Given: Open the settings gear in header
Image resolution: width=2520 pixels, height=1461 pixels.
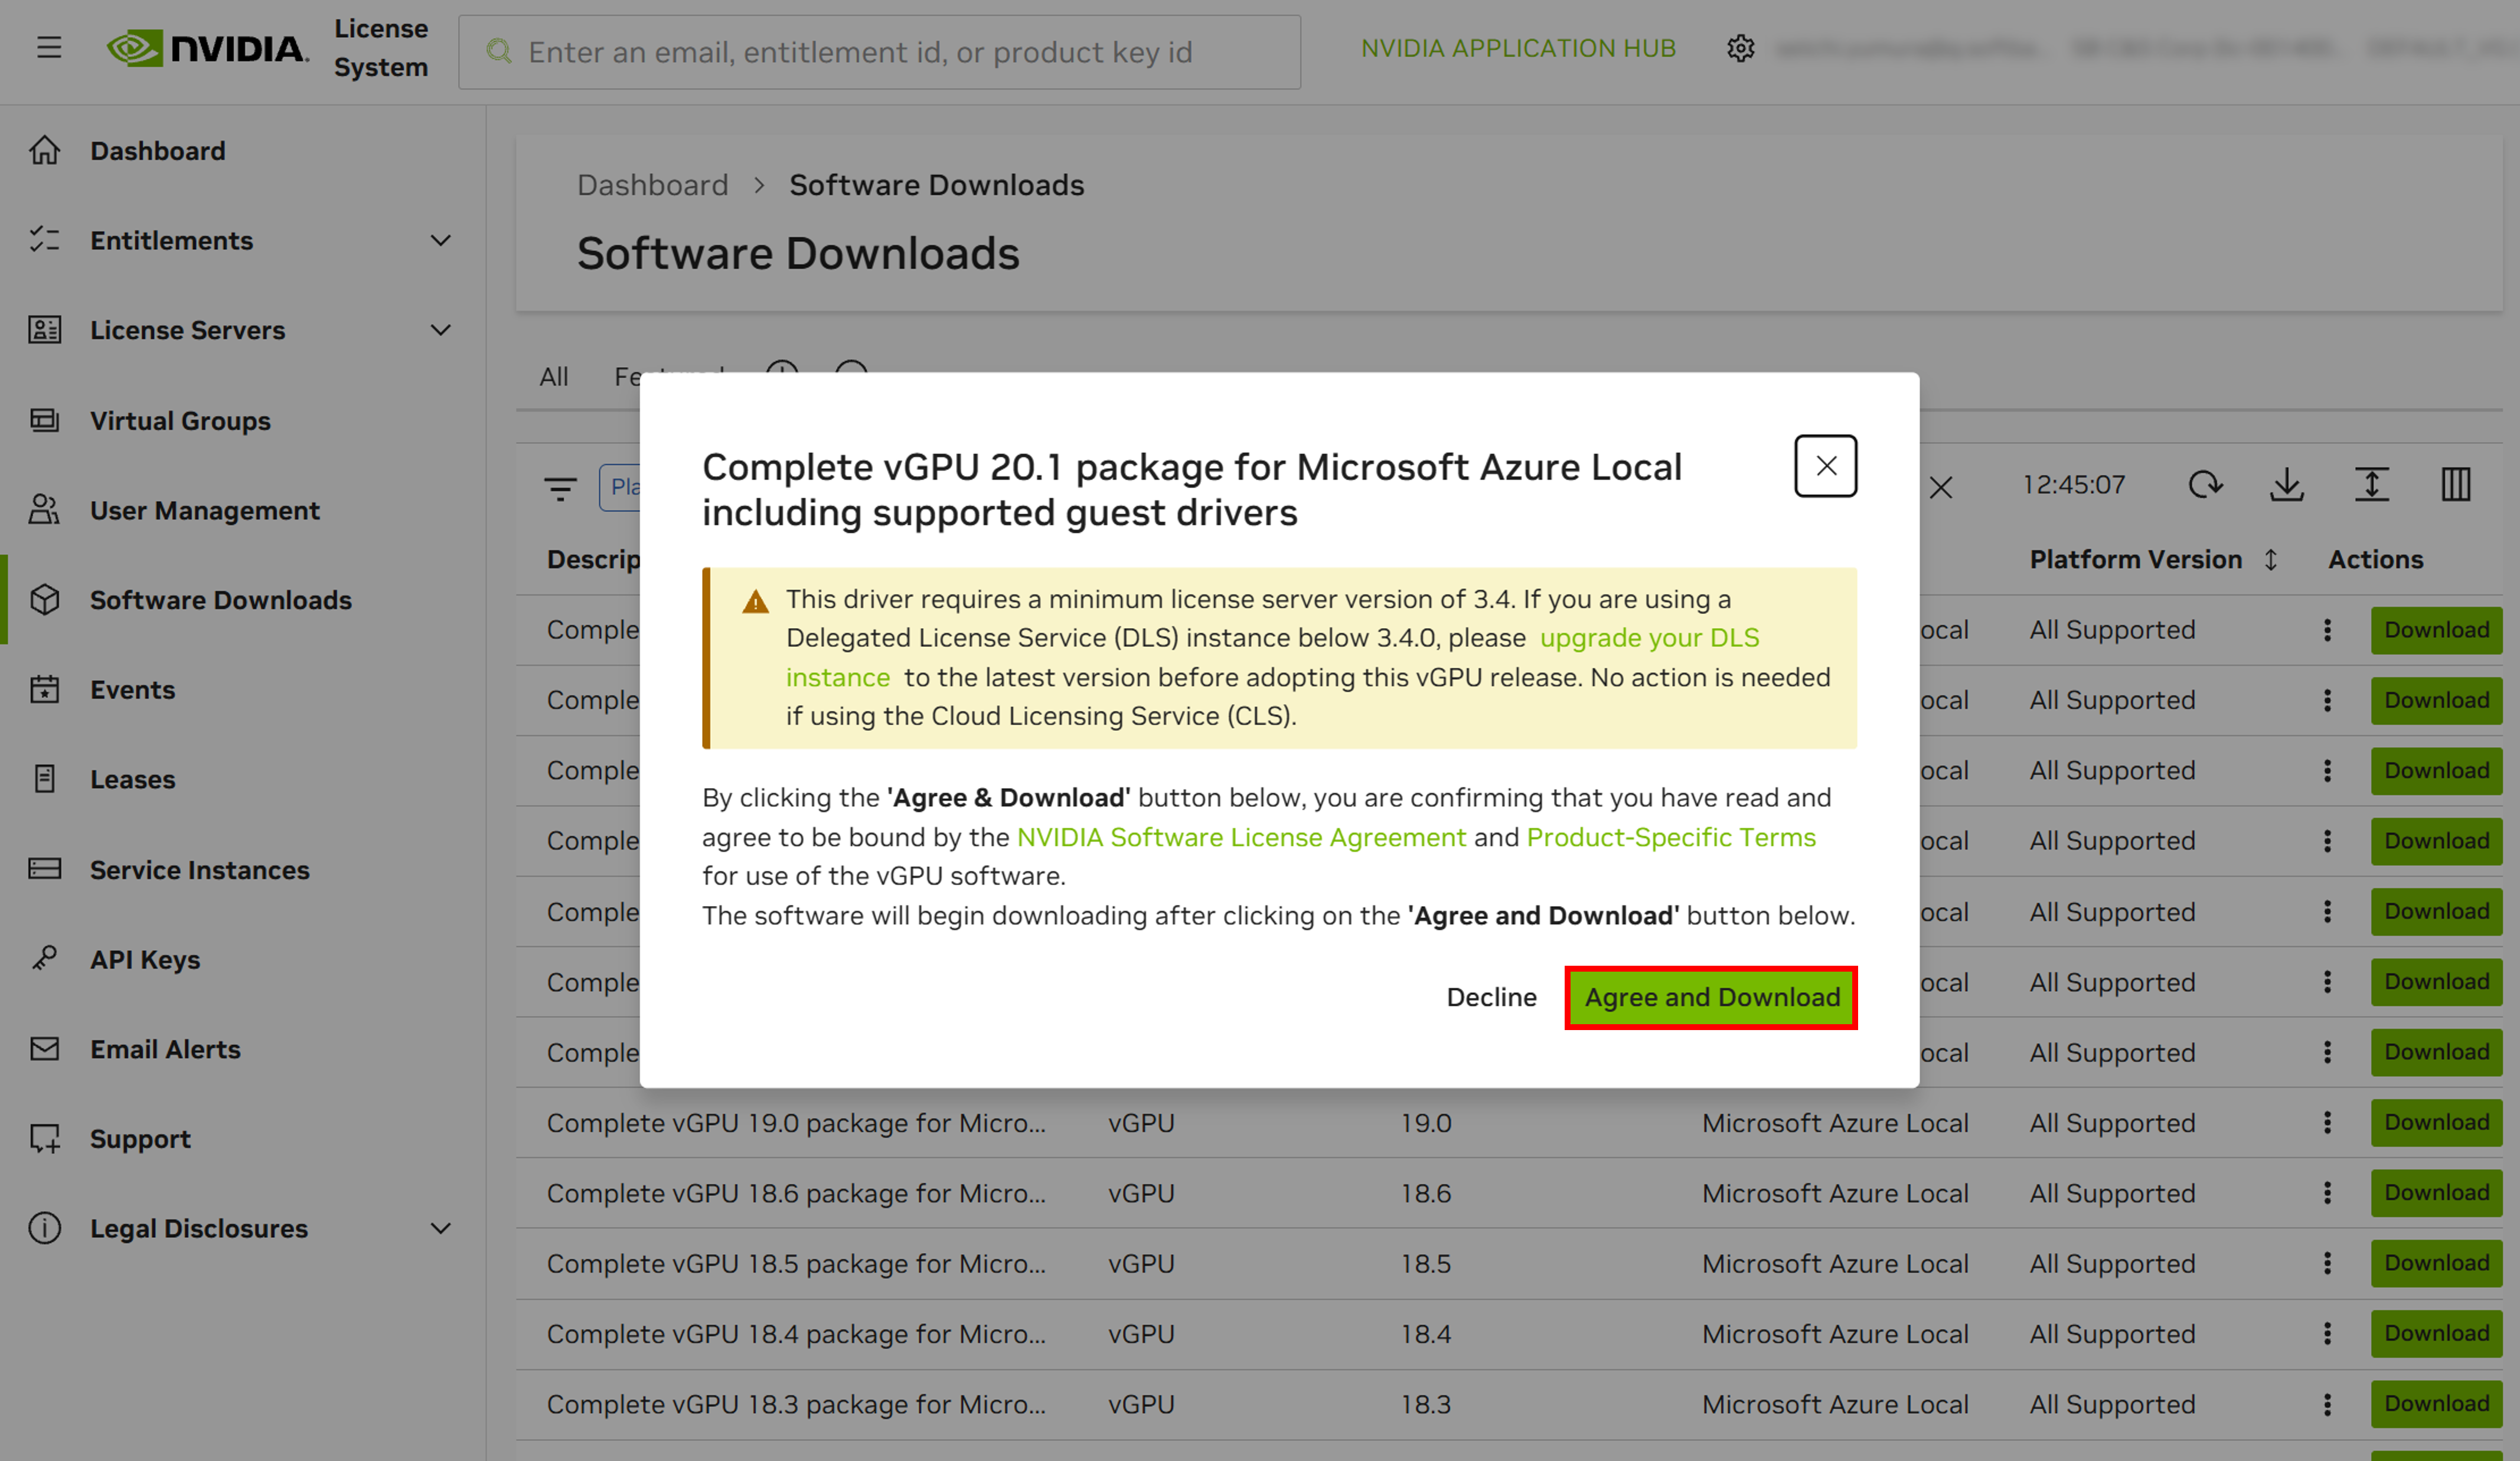Looking at the screenshot, I should coord(1740,48).
